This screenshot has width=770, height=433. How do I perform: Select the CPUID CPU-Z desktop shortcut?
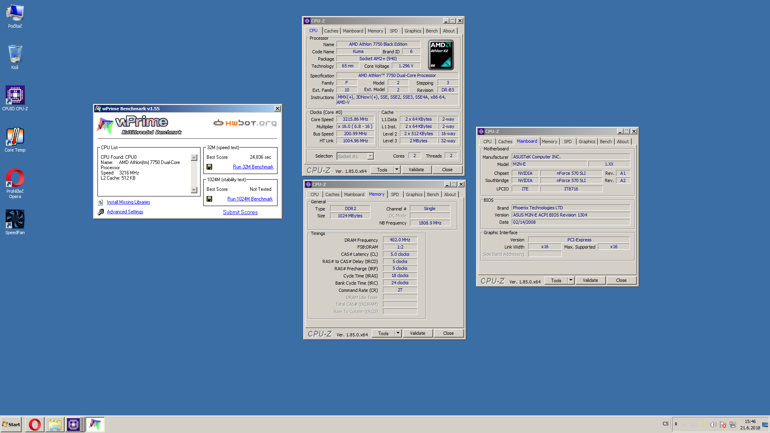pyautogui.click(x=15, y=98)
